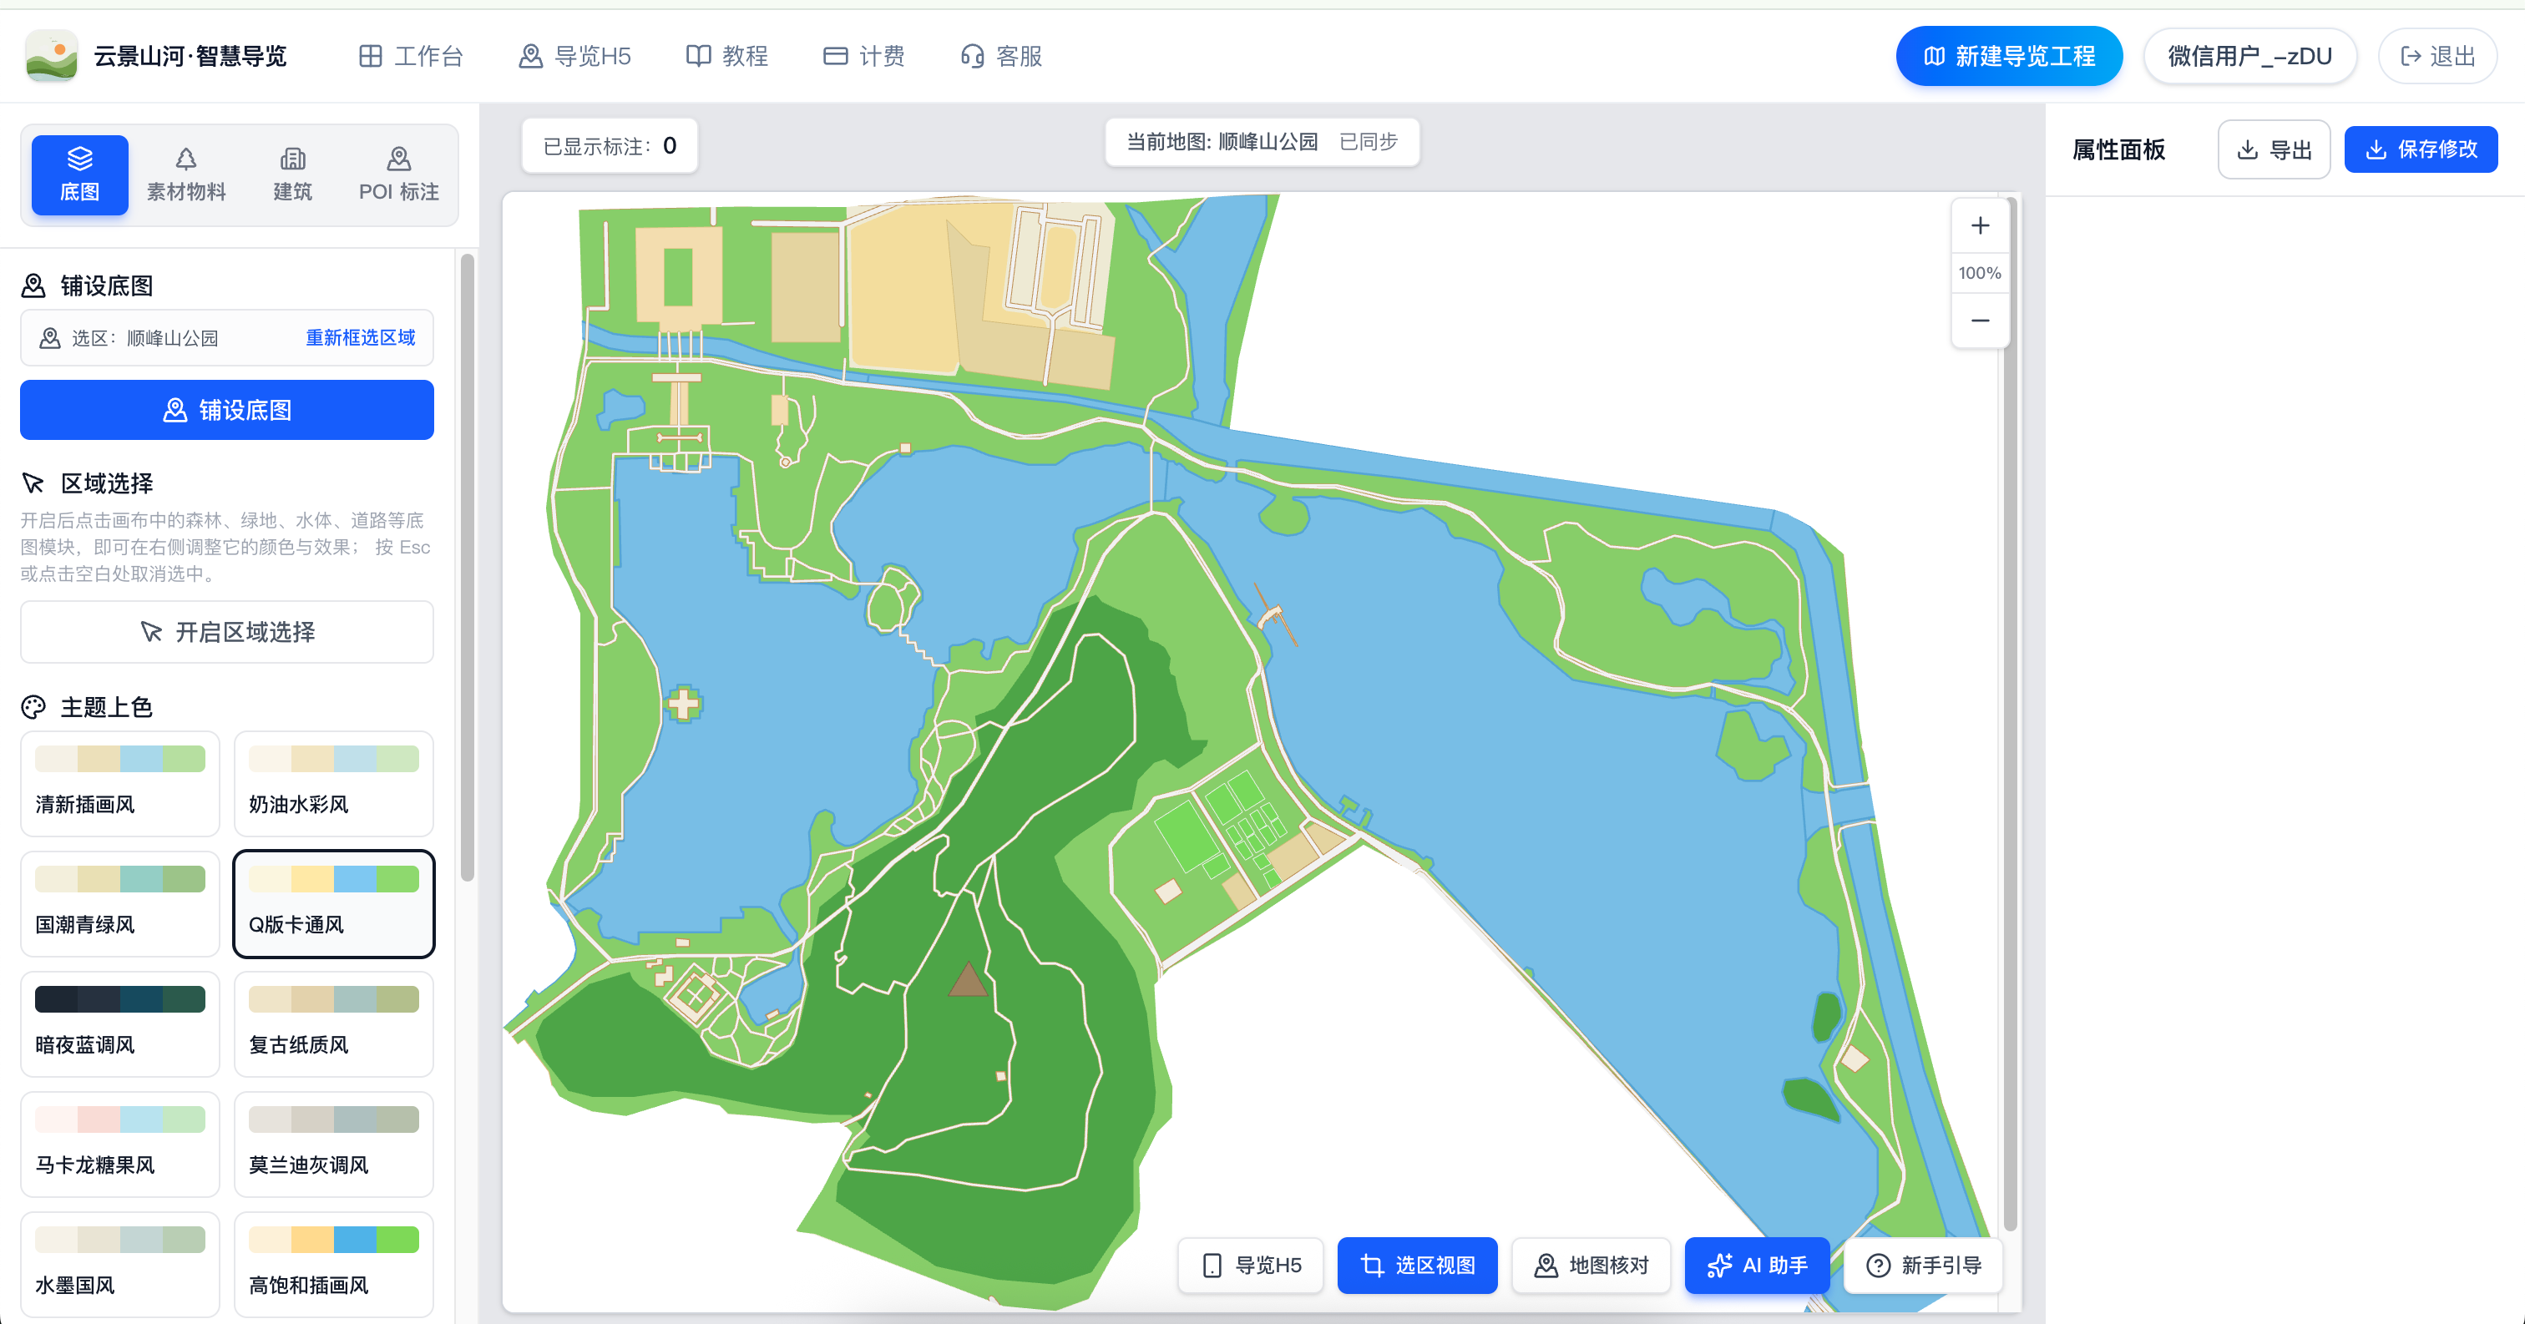2525x1324 pixels.
Task: Click the blue 铺设底图 button
Action: point(226,410)
